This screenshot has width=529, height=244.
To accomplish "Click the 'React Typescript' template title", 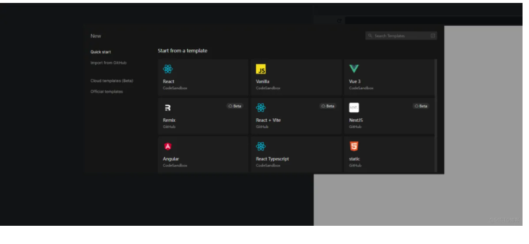I will click(x=272, y=159).
